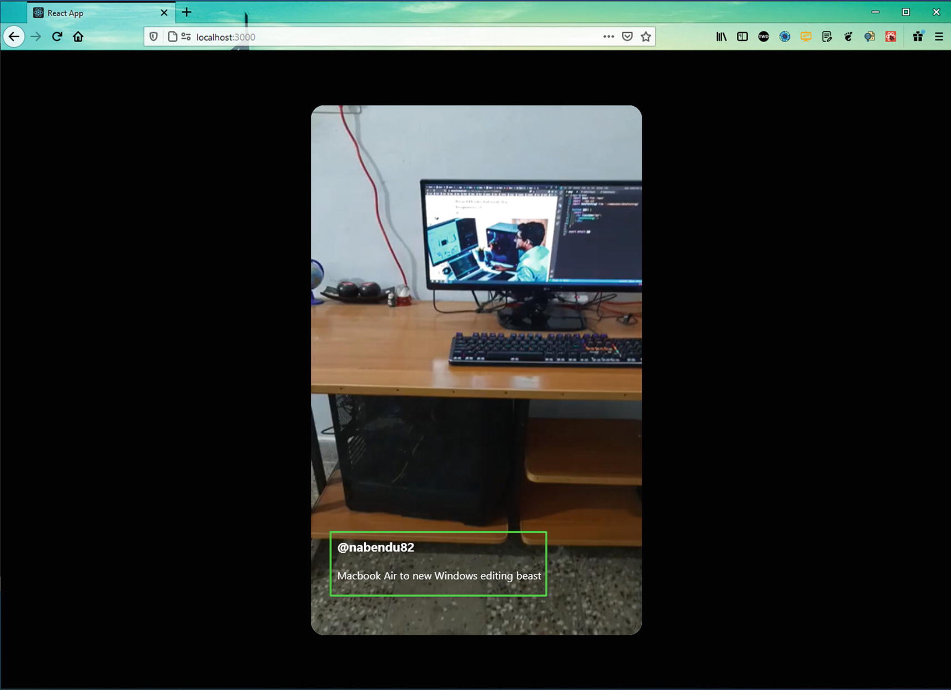Click the @nabendu82 username text
This screenshot has height=690, width=951.
376,547
